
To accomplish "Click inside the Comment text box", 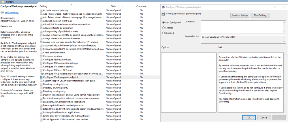I will 242,27.
